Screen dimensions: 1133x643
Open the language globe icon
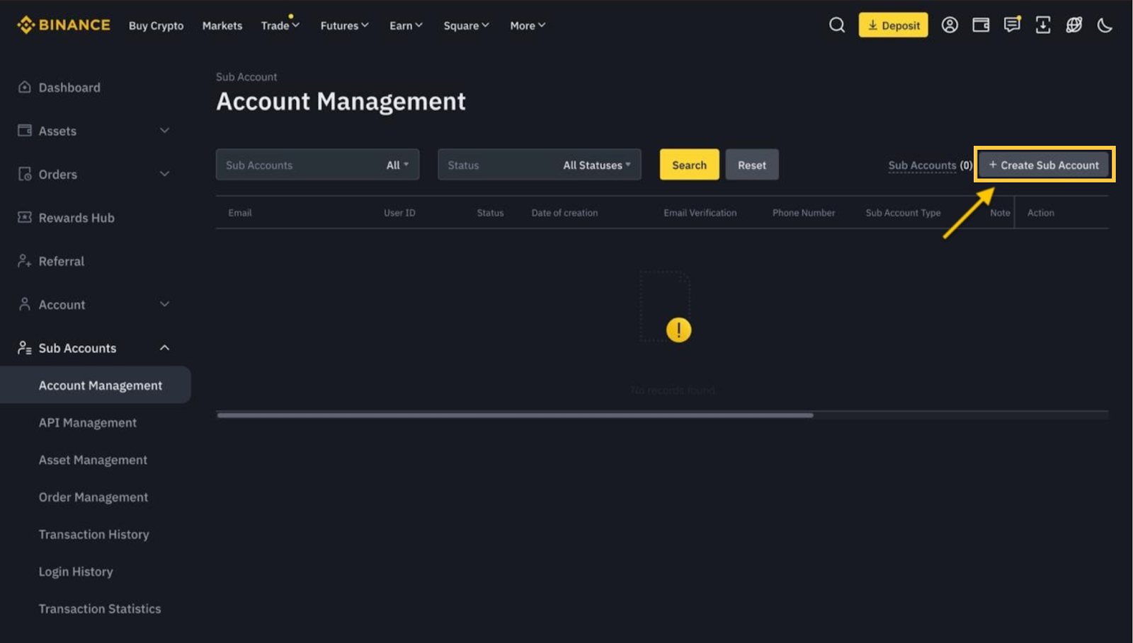(1074, 25)
